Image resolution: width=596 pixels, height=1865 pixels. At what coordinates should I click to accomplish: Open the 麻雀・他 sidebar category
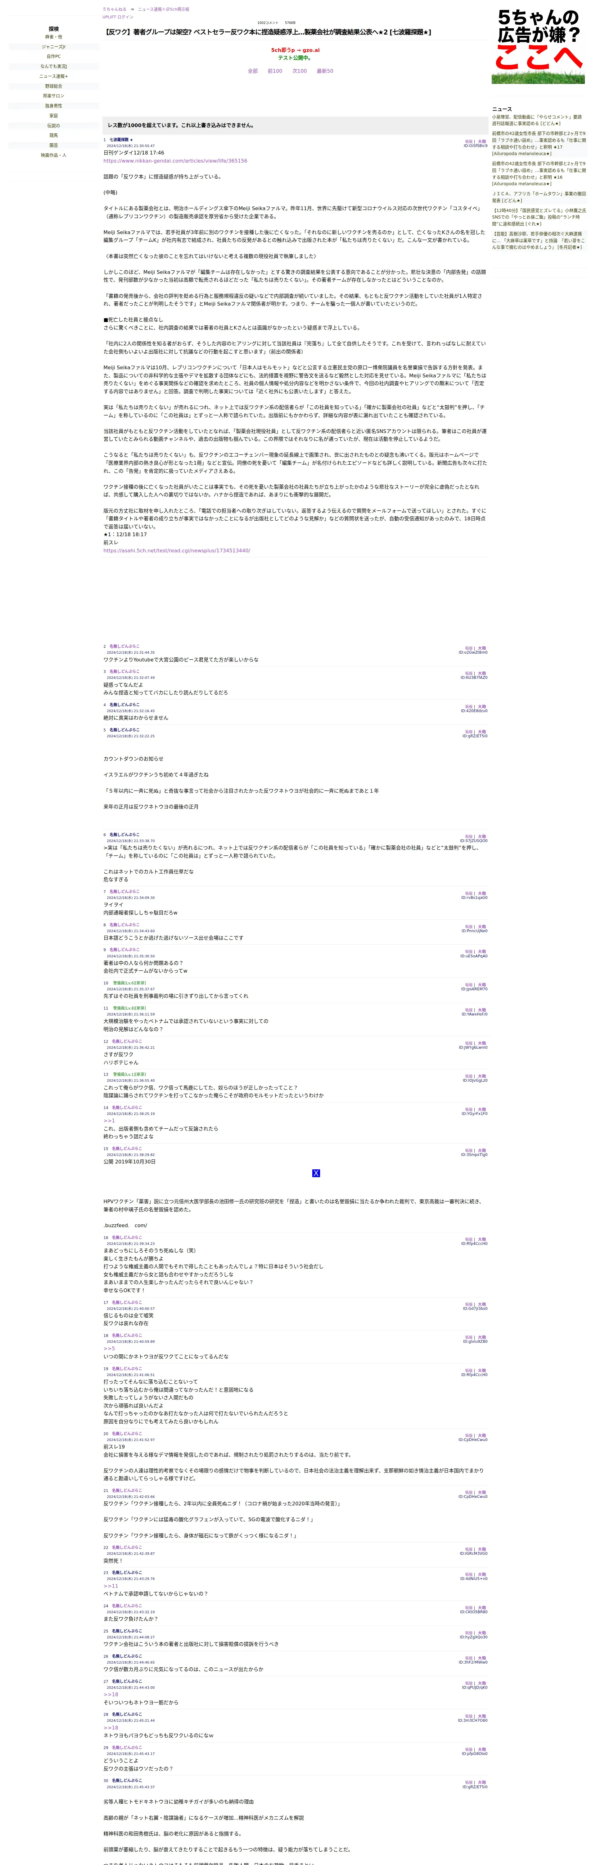pyautogui.click(x=53, y=37)
